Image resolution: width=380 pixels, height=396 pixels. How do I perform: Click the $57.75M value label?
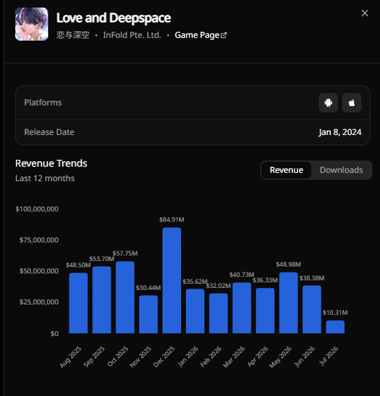click(x=125, y=253)
